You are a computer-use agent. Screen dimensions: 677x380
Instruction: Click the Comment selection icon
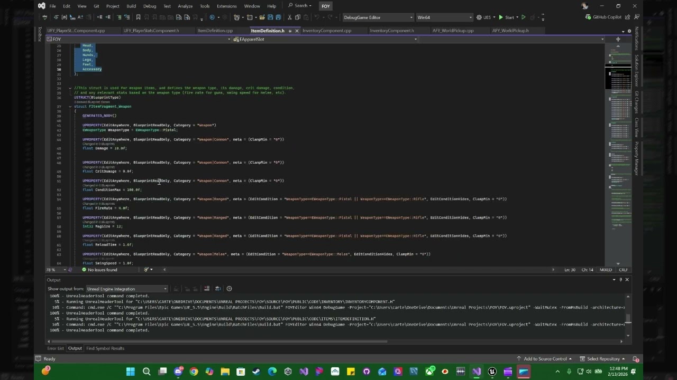click(x=119, y=17)
